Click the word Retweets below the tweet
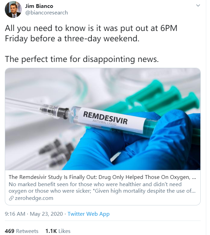Viewport: 210px width, 235px height. (x=27, y=231)
